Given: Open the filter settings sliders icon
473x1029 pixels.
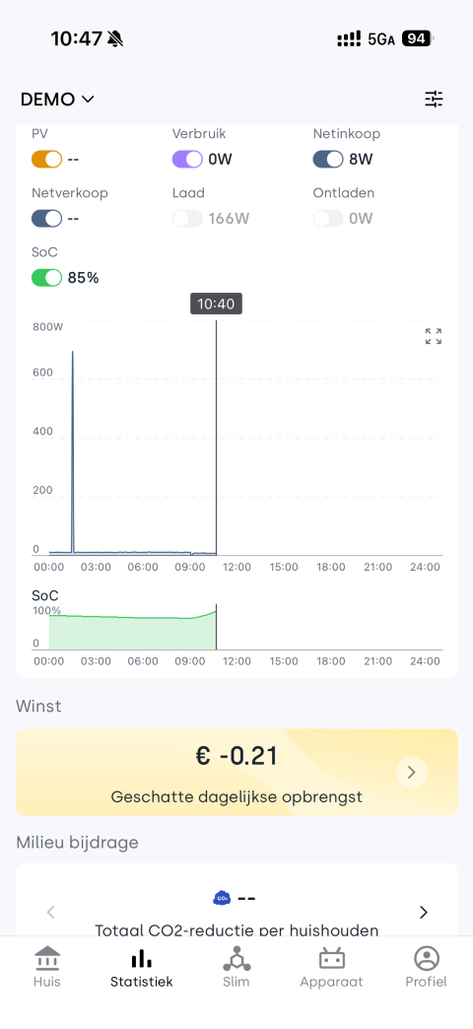Looking at the screenshot, I should tap(434, 100).
